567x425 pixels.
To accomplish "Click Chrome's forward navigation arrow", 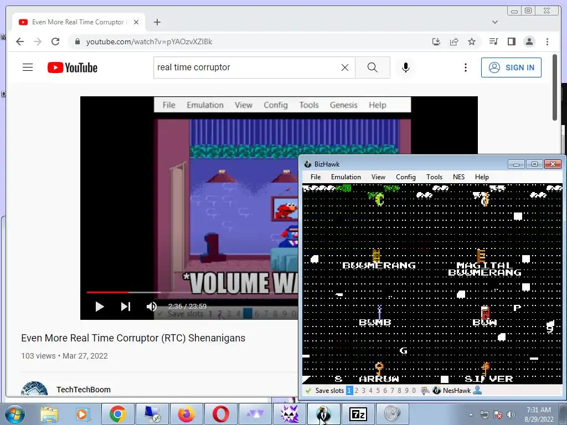I will tap(38, 42).
